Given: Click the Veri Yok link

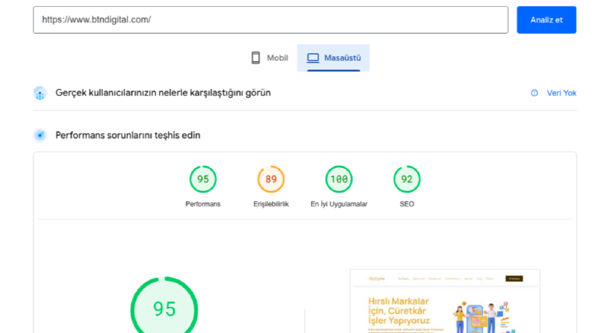Looking at the screenshot, I should point(561,93).
